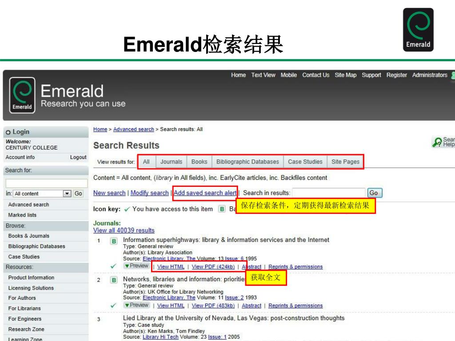455x341 pixels.
Task: Click Add saved search alert link
Action: point(205,193)
